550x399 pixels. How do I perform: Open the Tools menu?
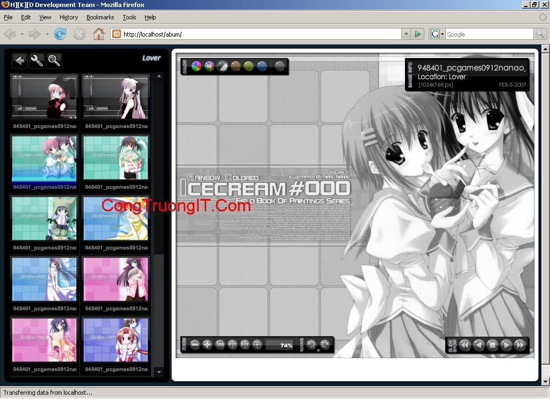pyautogui.click(x=129, y=17)
